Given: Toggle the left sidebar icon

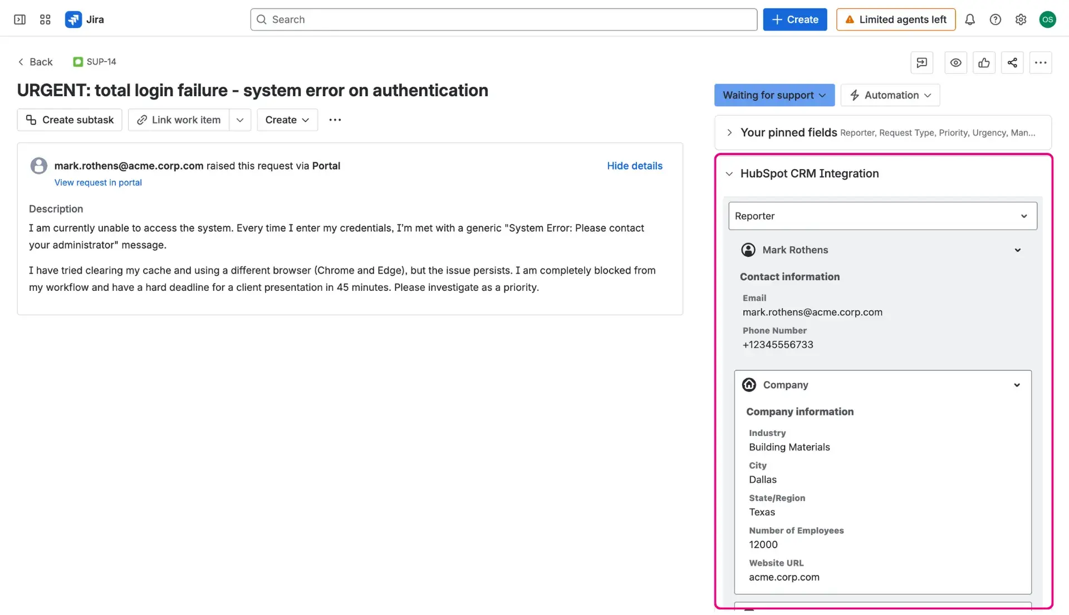Looking at the screenshot, I should [x=19, y=19].
